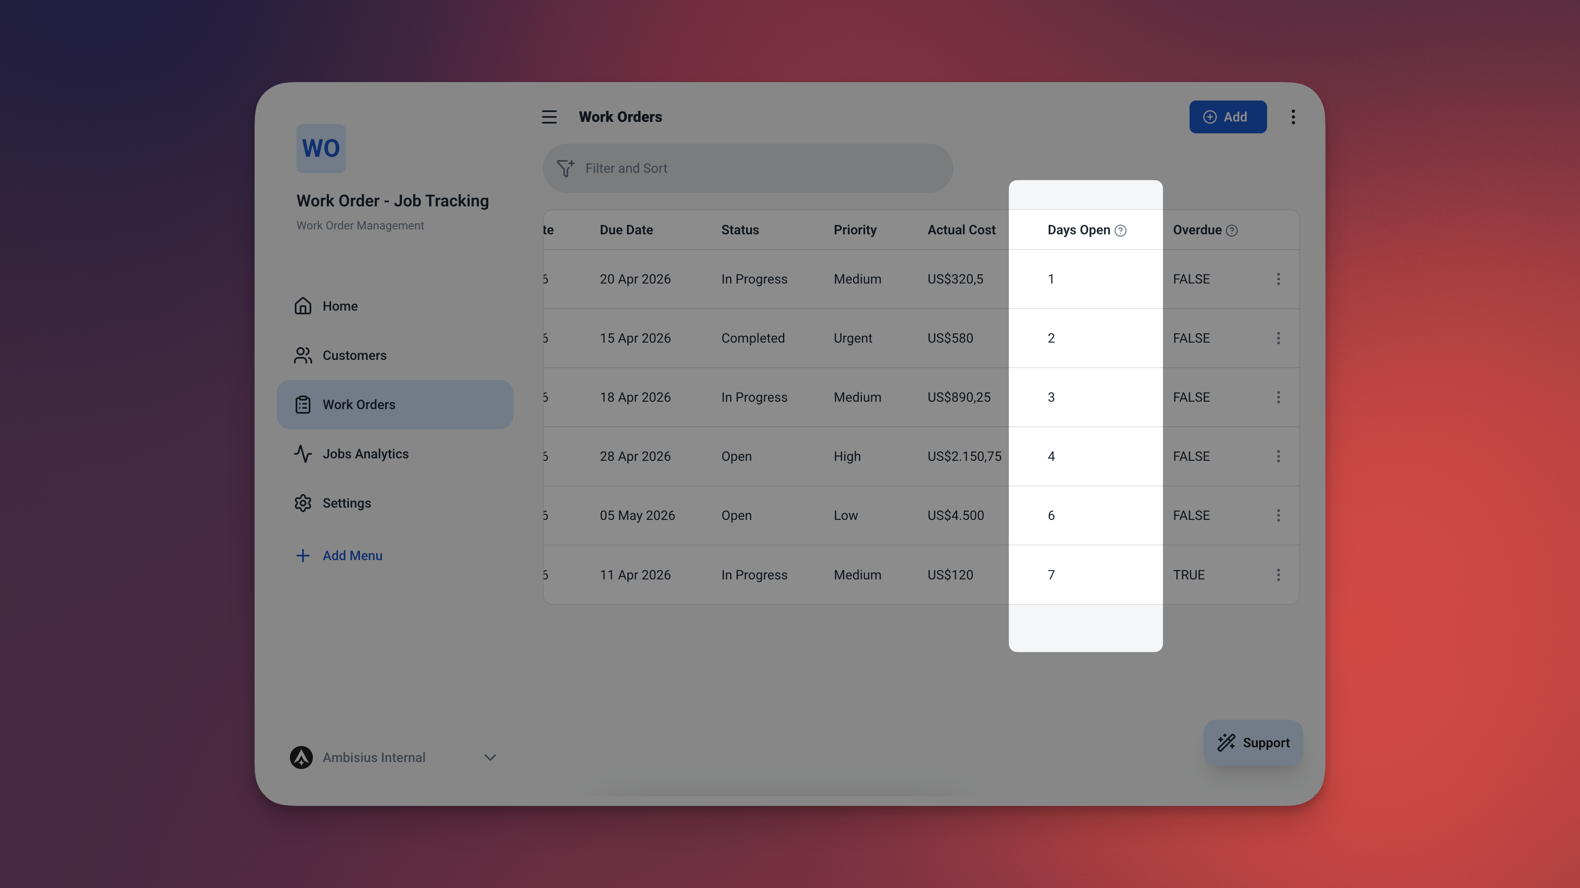The image size is (1580, 888).
Task: Open row menu for 11 Apr 2026 order
Action: [x=1278, y=575]
